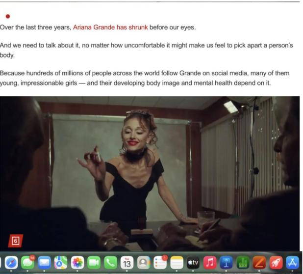Screen dimensions: 303x274
Task: Open Maps from the dock
Action: (61, 263)
